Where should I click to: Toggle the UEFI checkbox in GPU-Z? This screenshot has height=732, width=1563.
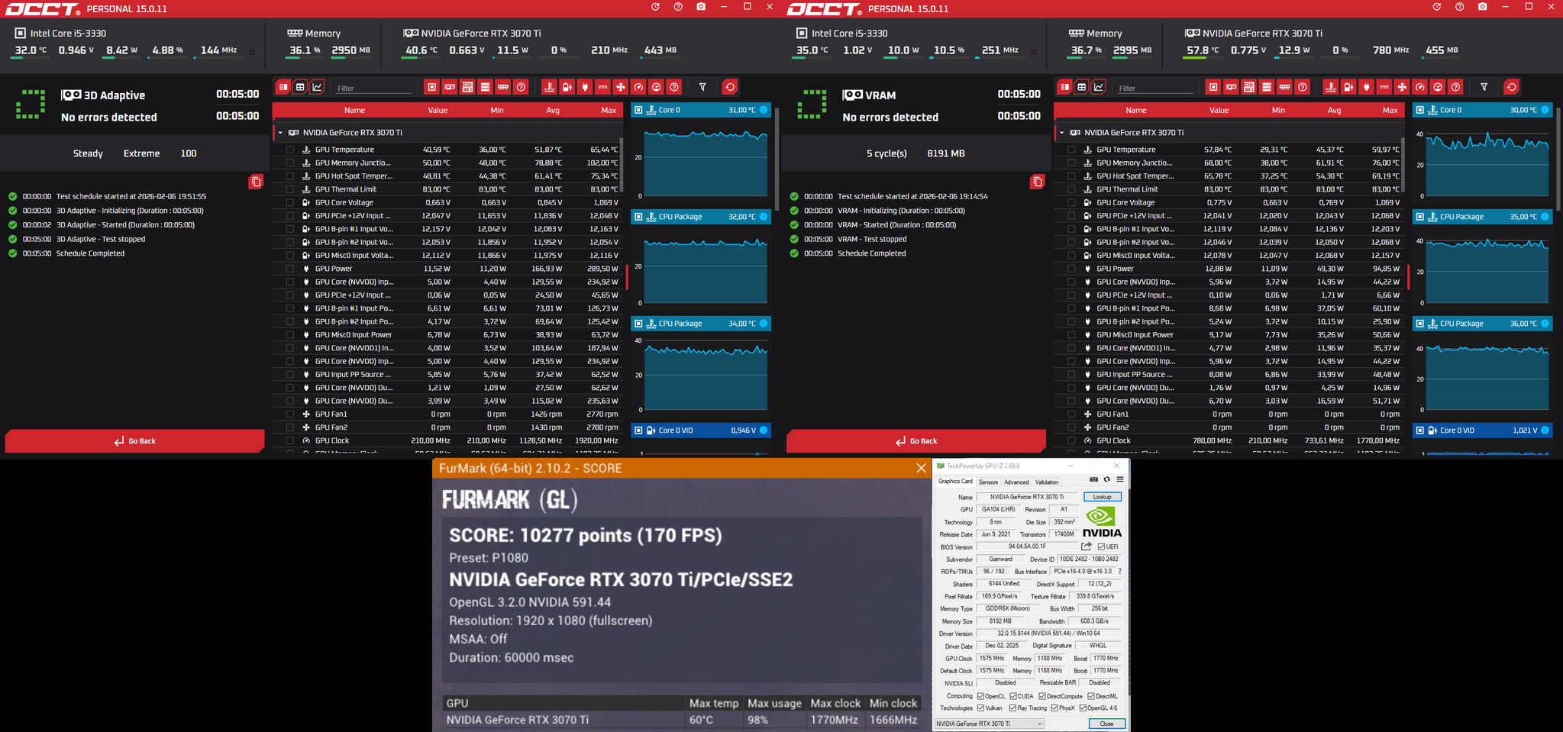(x=1101, y=547)
